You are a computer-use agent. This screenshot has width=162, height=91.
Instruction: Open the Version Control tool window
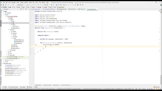tap(13, 87)
